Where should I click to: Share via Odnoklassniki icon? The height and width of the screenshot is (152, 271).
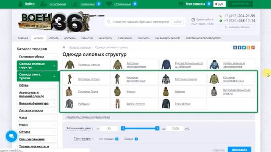click(x=249, y=48)
